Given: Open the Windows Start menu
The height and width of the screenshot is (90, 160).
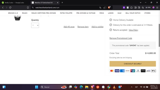Looking at the screenshot, I should tap(36, 87).
